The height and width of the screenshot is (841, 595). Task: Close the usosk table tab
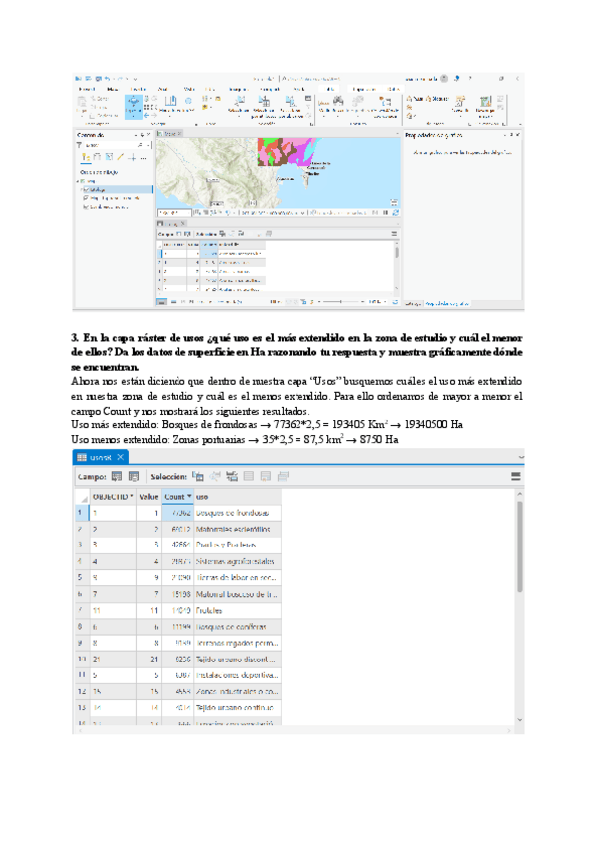[121, 456]
